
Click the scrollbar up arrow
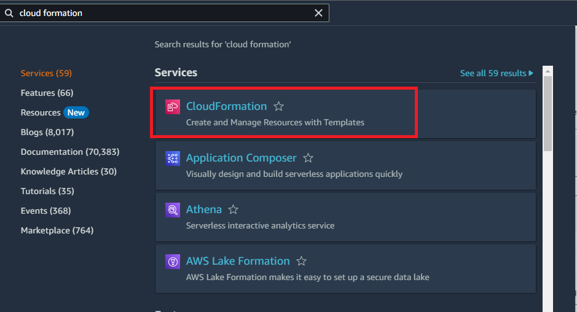[x=548, y=71]
